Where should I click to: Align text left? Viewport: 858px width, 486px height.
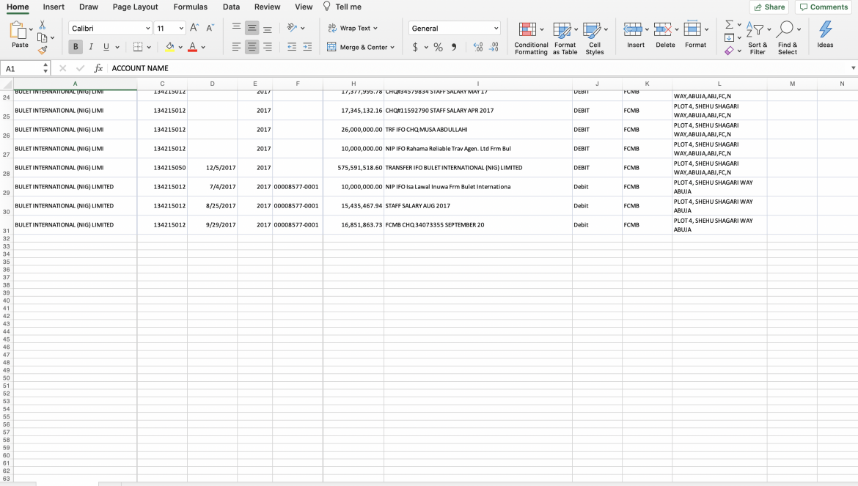[x=236, y=47]
